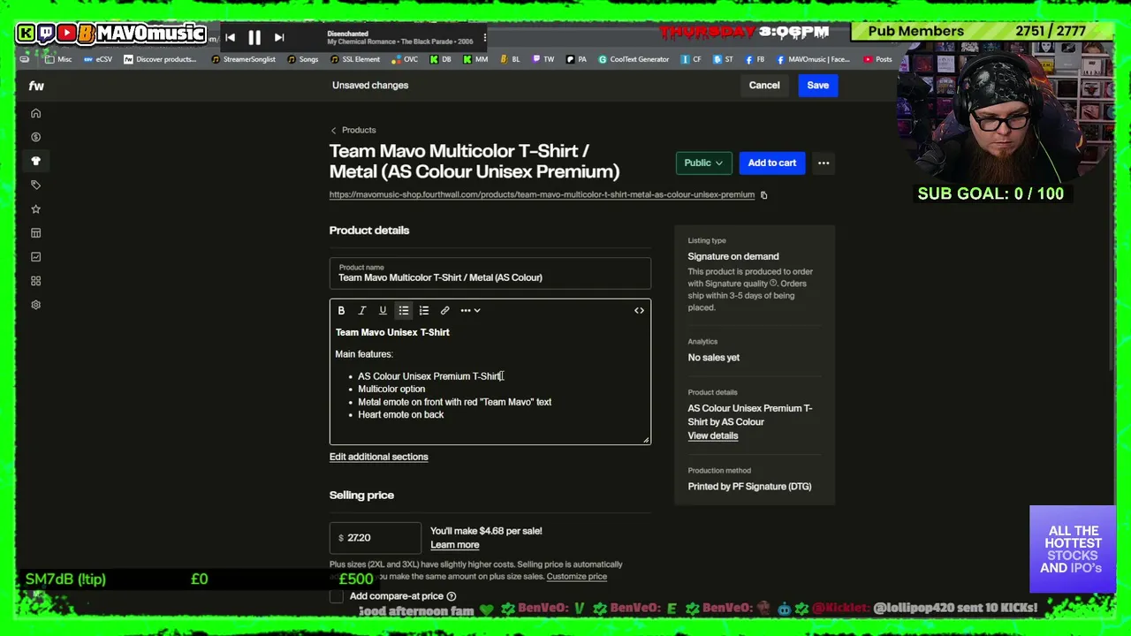
Task: Click Add to cart button
Action: pyautogui.click(x=772, y=163)
